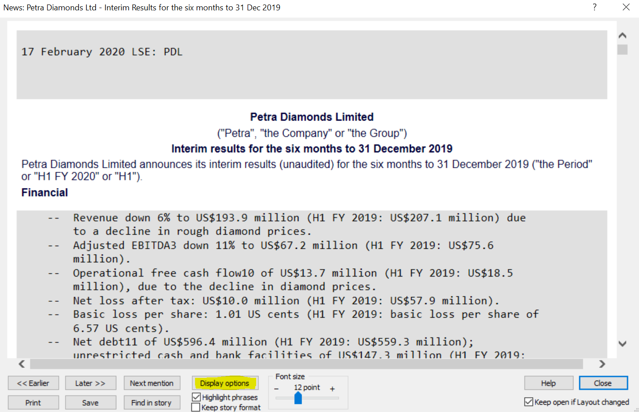639x412 pixels.
Task: Click the vertical scrollbar thumb
Action: click(622, 49)
